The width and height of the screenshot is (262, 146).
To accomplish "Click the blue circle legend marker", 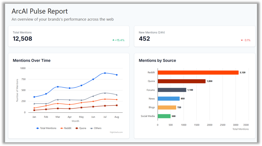I will coord(37,128).
